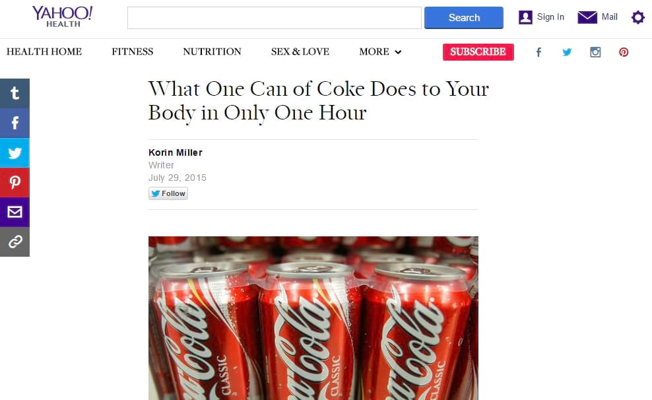This screenshot has width=652, height=400.
Task: Click the red Subscribe button
Action: (478, 52)
